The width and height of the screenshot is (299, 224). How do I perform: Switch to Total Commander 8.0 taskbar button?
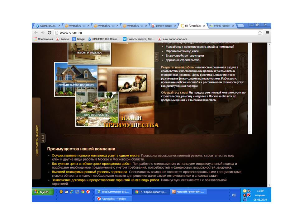tap(113, 192)
